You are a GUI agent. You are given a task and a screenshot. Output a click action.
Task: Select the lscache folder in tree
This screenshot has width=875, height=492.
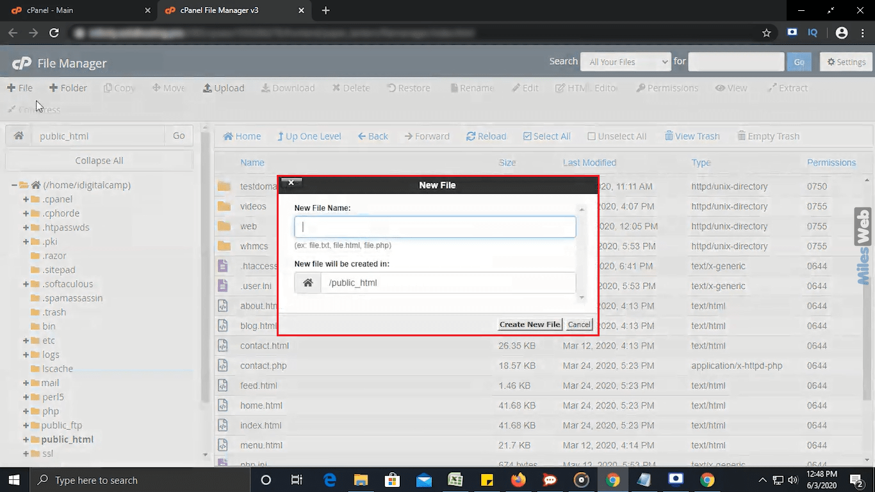coord(57,368)
